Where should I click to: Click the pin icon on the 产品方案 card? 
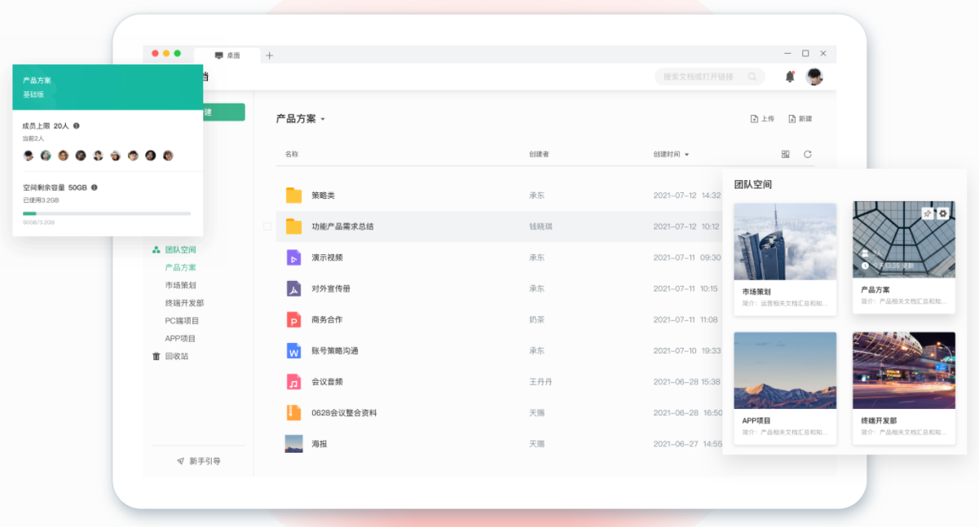coord(928,213)
